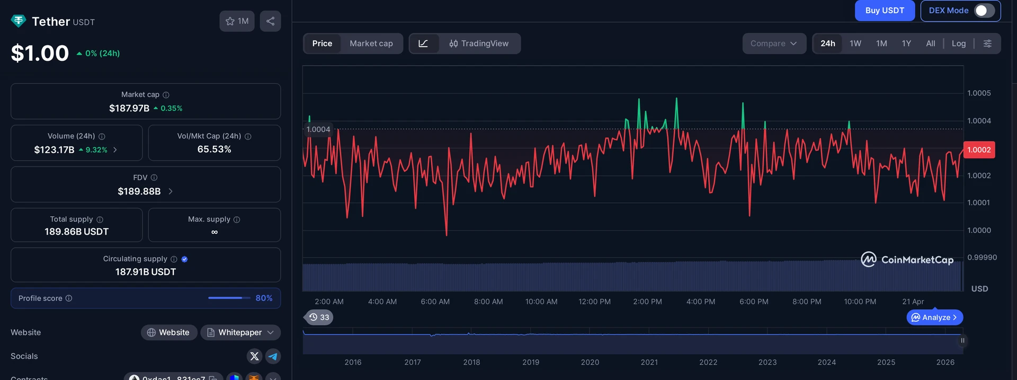Show info tooltip for Market cap
The image size is (1017, 380).
click(x=166, y=95)
